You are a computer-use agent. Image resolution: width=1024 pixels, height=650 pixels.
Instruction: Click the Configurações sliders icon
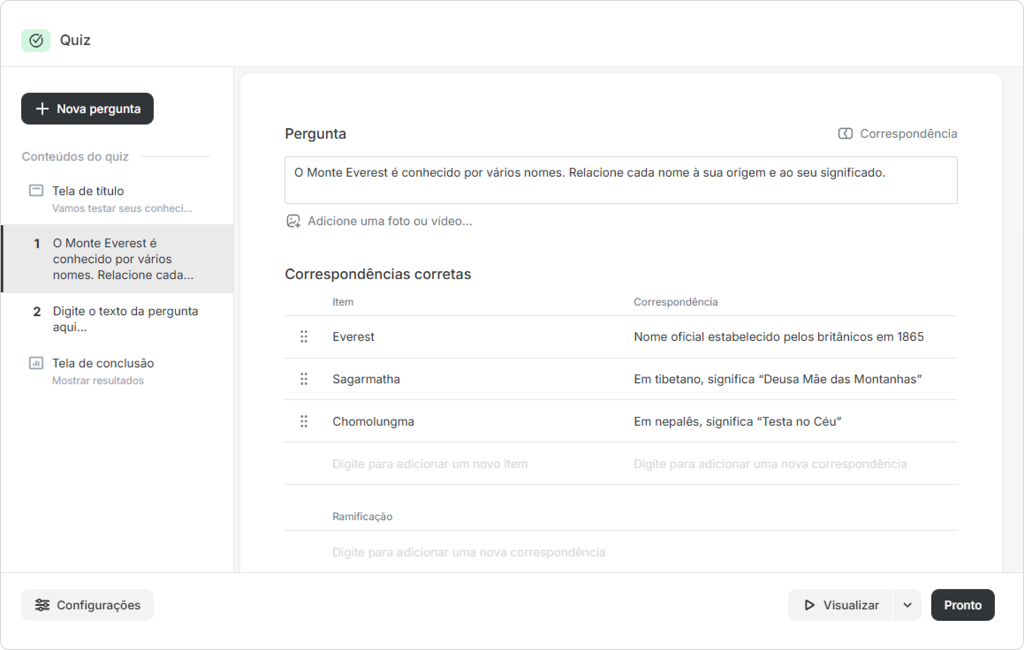[42, 605]
